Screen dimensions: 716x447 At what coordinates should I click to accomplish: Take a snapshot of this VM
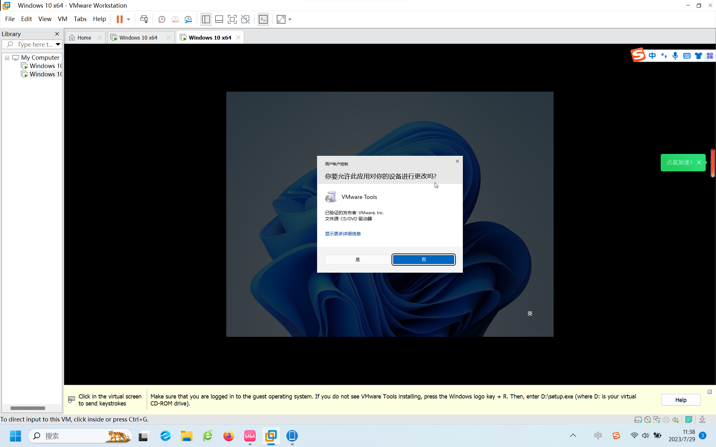click(x=162, y=19)
